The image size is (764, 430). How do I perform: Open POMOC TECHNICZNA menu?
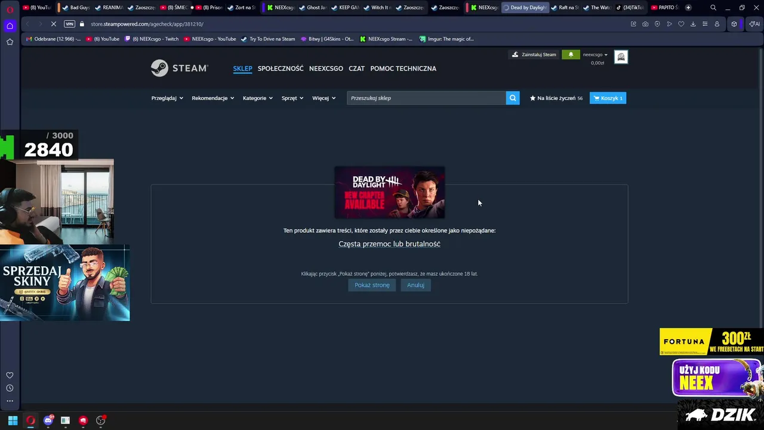(403, 69)
